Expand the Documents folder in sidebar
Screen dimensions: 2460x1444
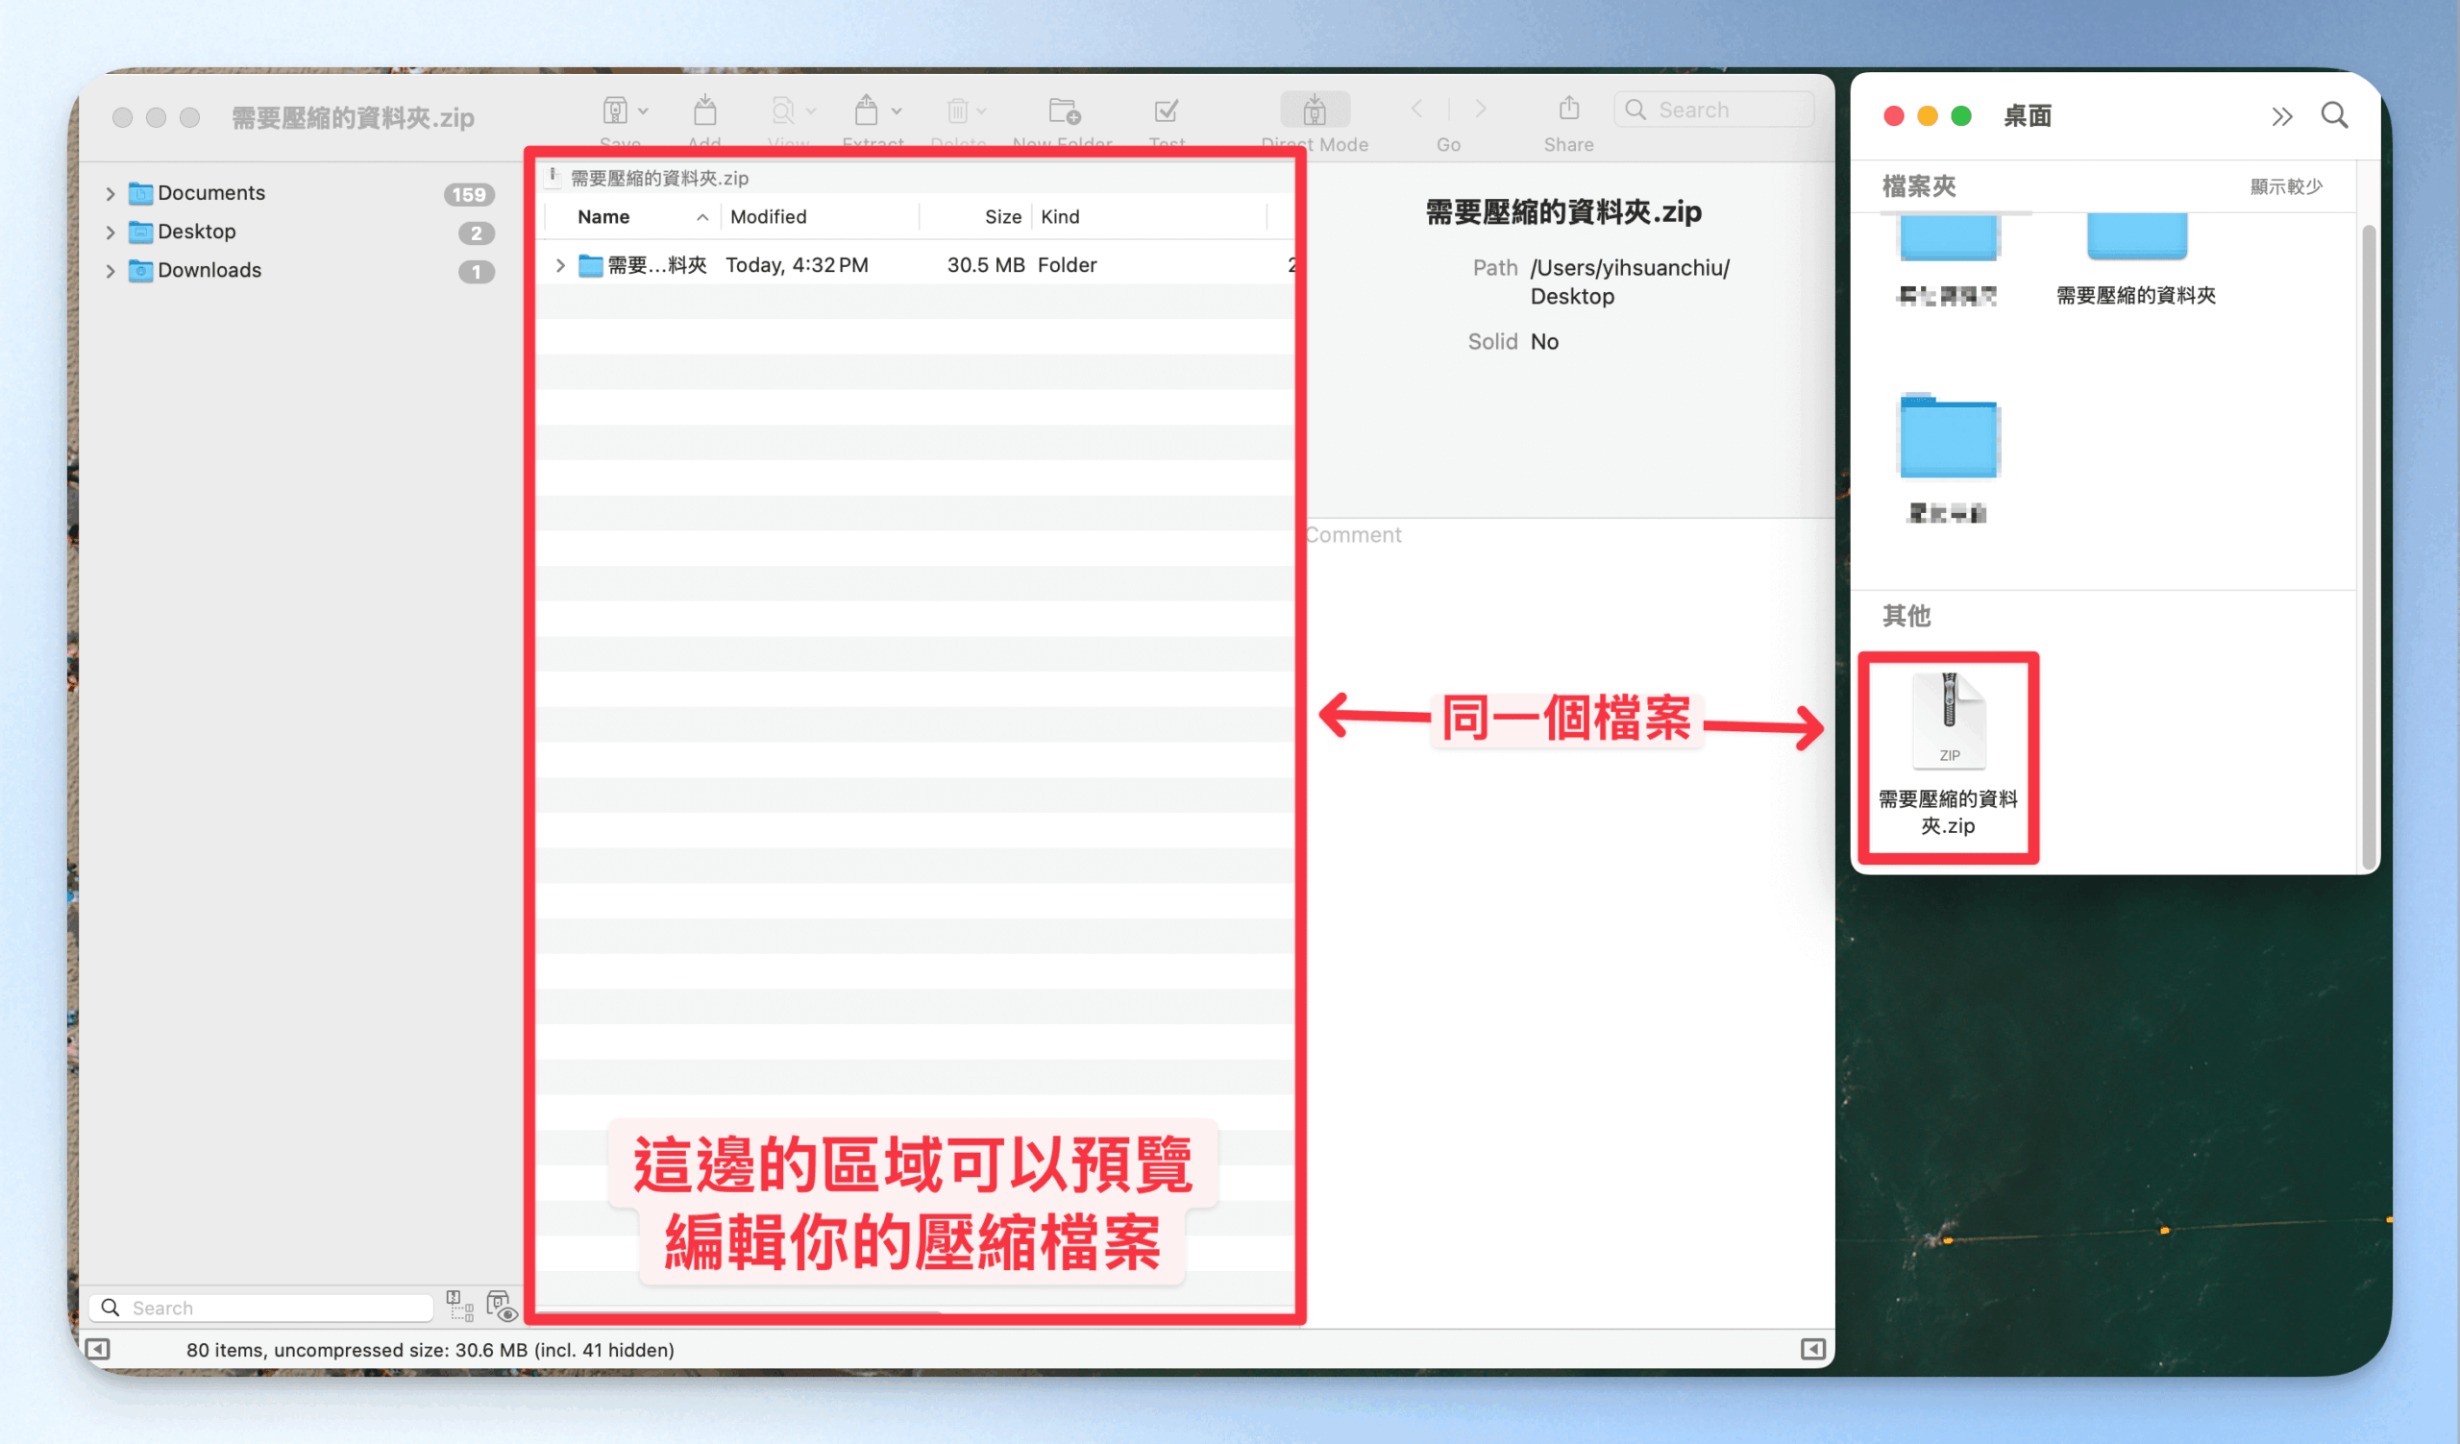[111, 193]
